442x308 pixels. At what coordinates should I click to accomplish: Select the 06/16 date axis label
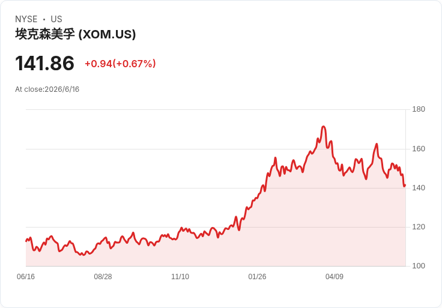[x=26, y=277]
